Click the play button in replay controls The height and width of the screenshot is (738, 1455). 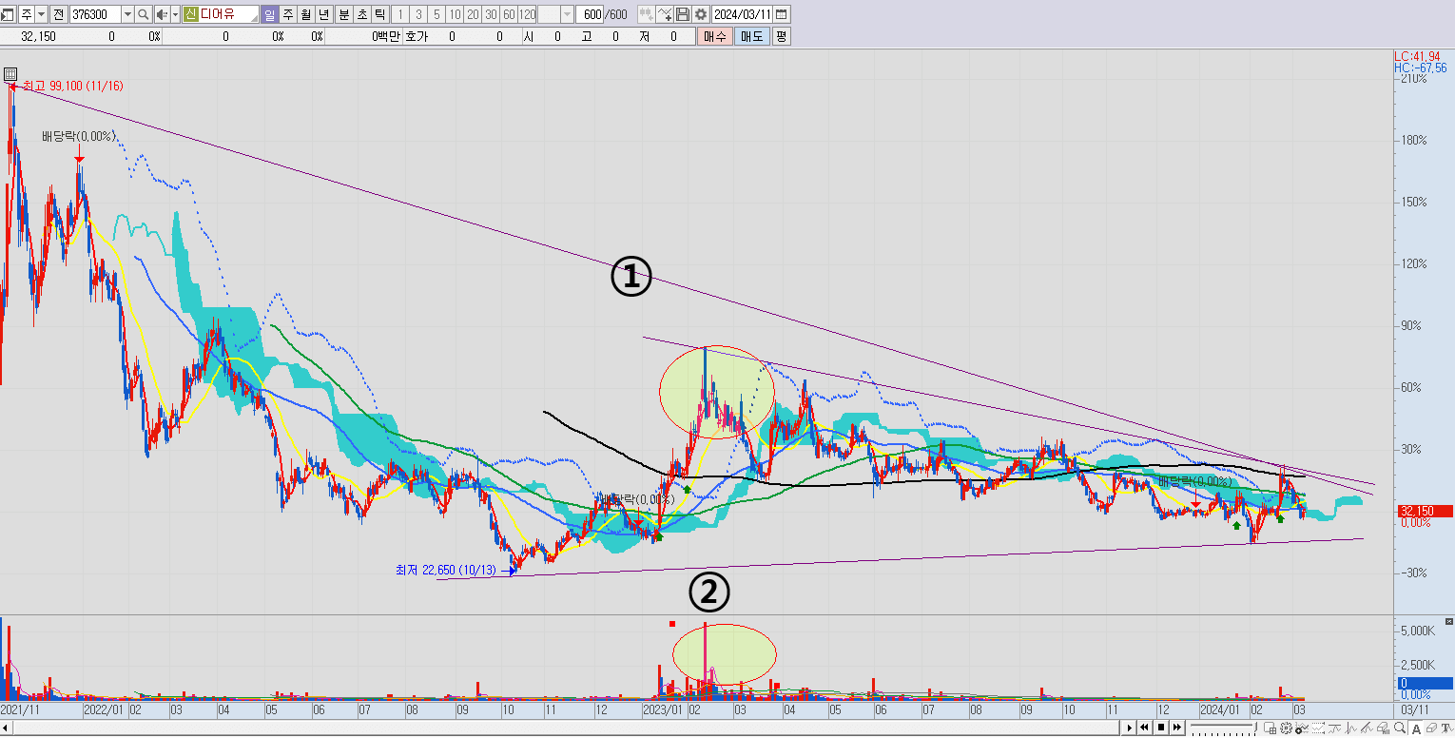click(x=1129, y=728)
